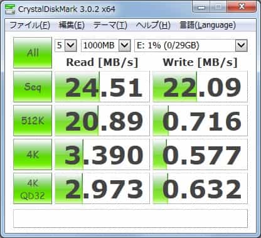Minimize the CrystalDiskMark window

point(201,8)
